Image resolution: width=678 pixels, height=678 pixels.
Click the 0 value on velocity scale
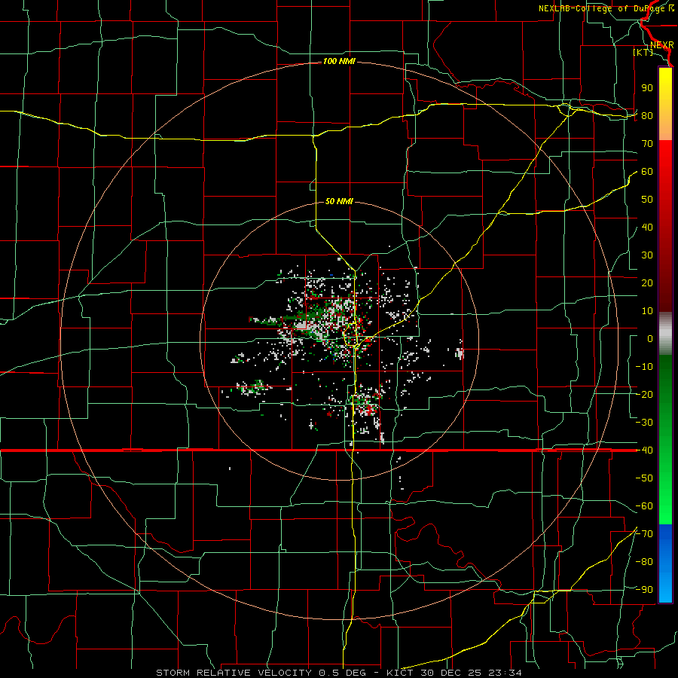pos(650,338)
